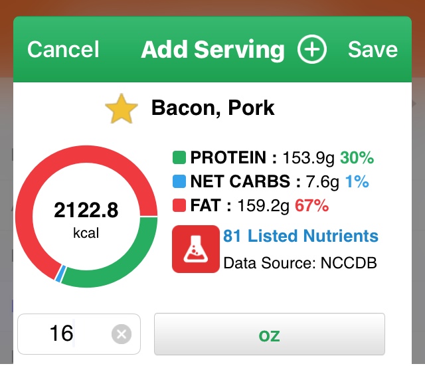Click the blue net carbs legend square
The width and height of the screenshot is (425, 366).
(179, 182)
